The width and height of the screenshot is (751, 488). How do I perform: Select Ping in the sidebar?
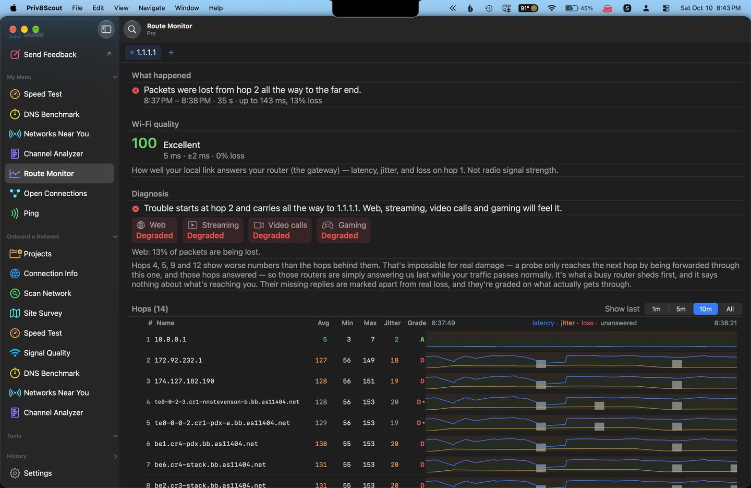pos(60,213)
